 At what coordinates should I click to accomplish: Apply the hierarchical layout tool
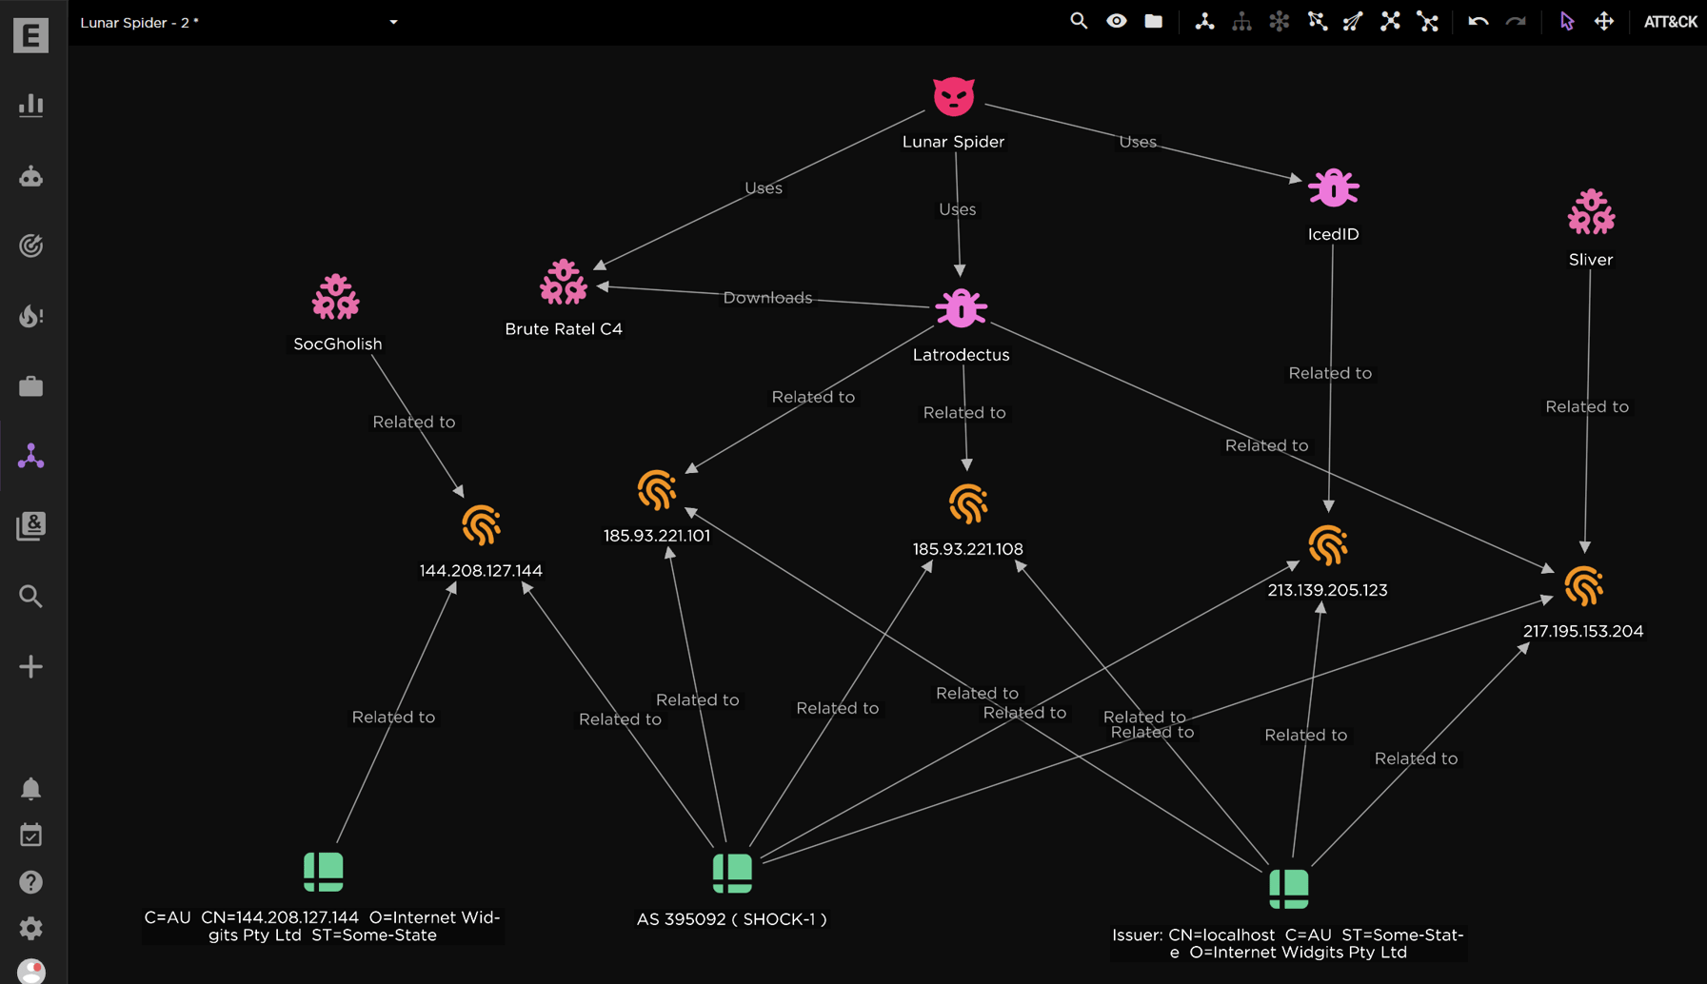click(1242, 21)
